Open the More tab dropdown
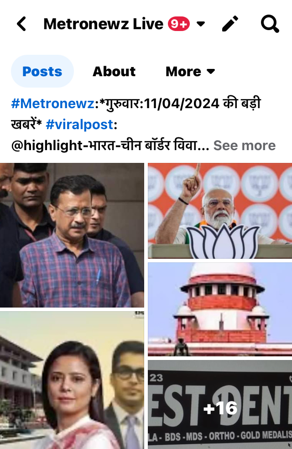The width and height of the screenshot is (292, 449). pos(190,71)
